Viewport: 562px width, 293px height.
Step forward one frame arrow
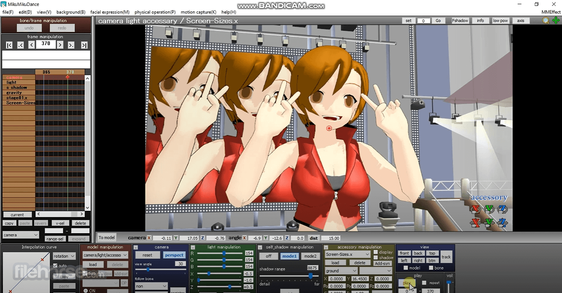pos(60,45)
